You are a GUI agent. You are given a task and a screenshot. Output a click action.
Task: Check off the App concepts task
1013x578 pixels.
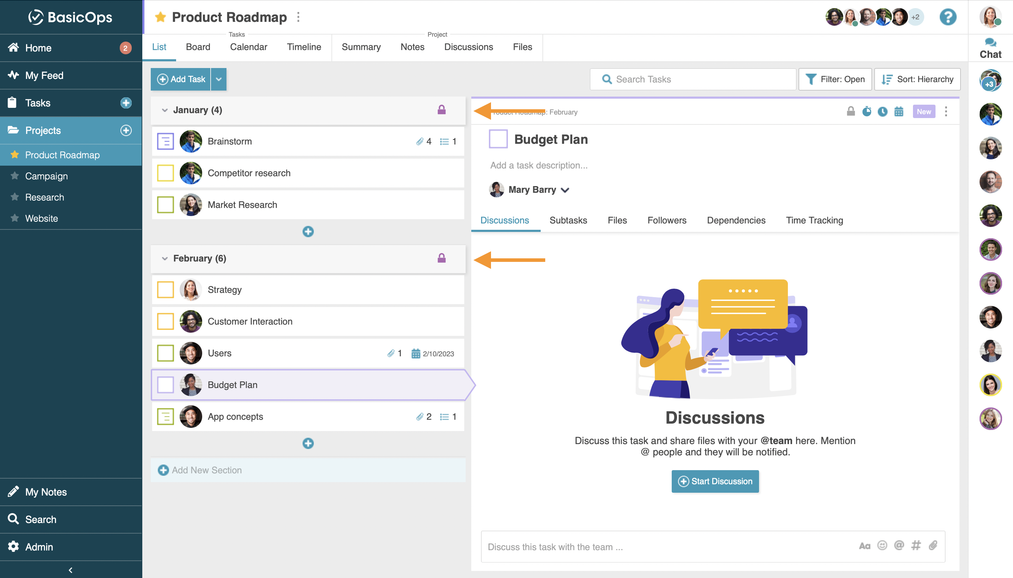(166, 417)
